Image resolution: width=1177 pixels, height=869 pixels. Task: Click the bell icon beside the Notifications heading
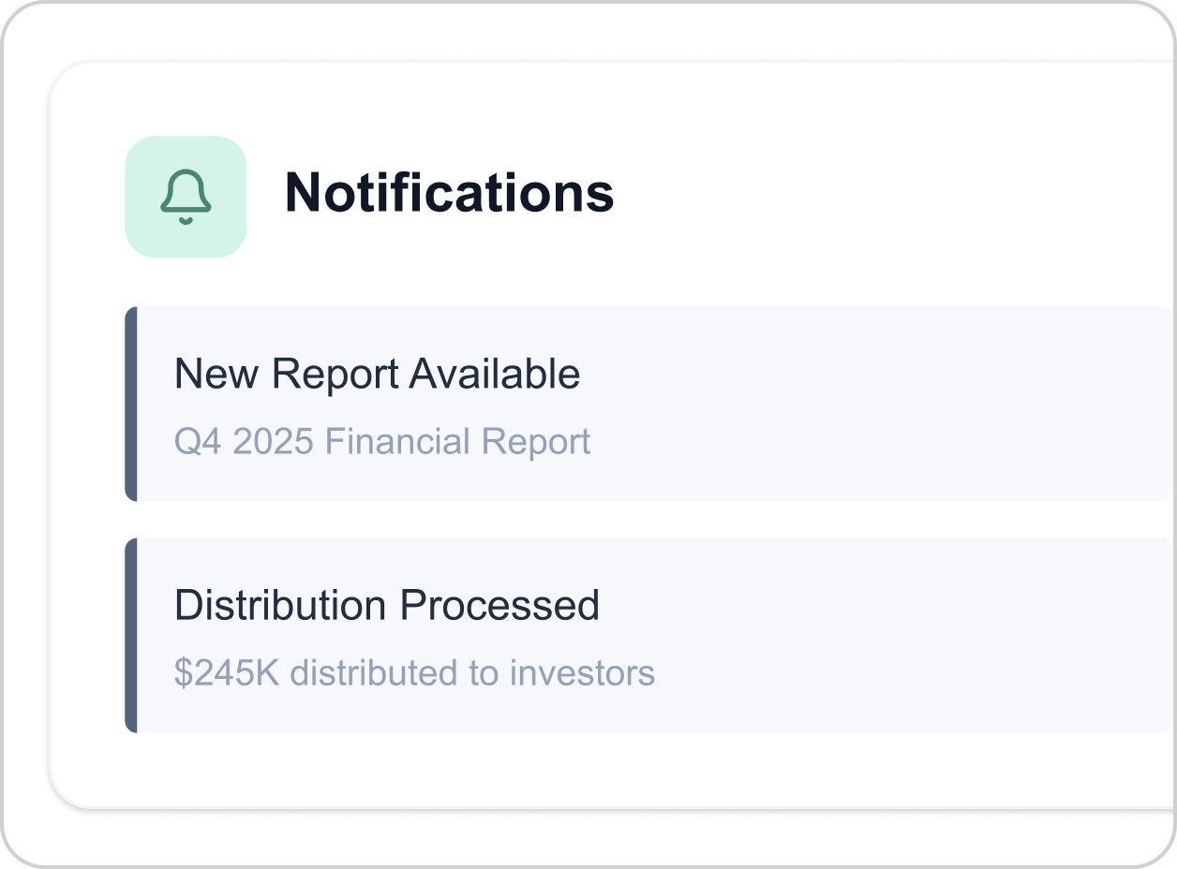(185, 194)
